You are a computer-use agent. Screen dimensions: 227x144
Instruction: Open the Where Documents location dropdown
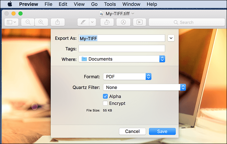(x=122, y=59)
